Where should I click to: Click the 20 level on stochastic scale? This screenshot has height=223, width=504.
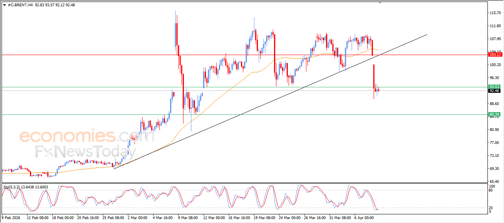coord(491,207)
